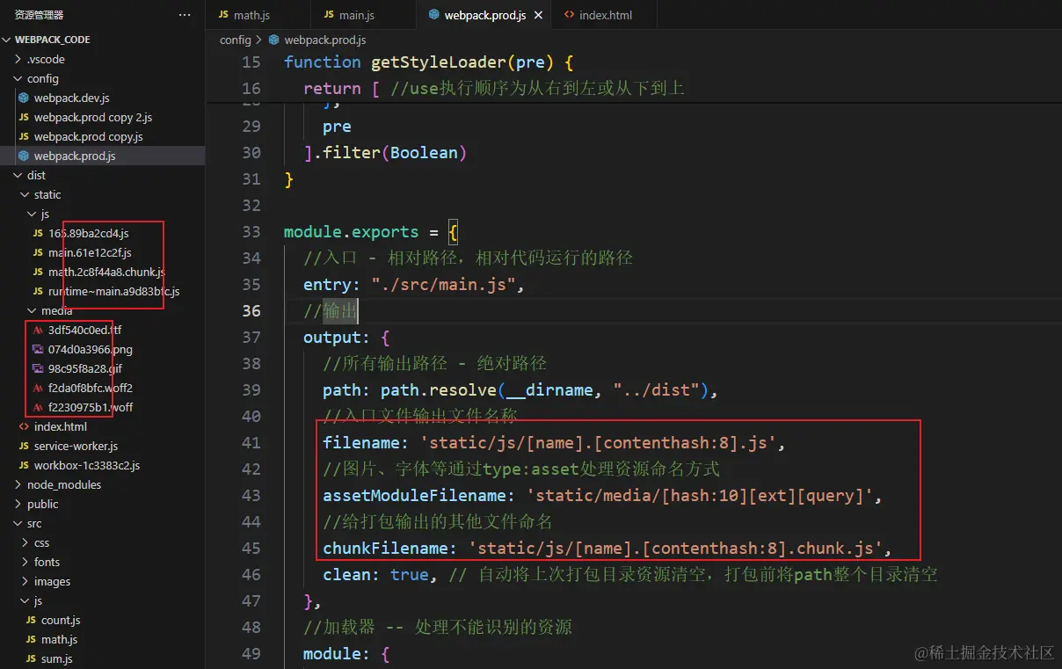1062x669 pixels.
Task: Click the '].filter(Boolean)' code line
Action: pos(385,152)
